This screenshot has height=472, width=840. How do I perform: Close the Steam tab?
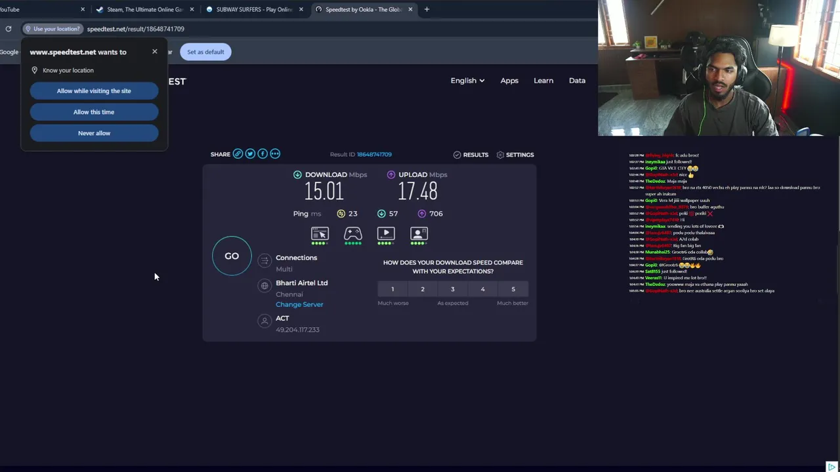tap(192, 9)
